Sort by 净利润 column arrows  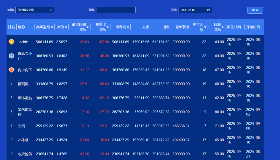(128, 27)
